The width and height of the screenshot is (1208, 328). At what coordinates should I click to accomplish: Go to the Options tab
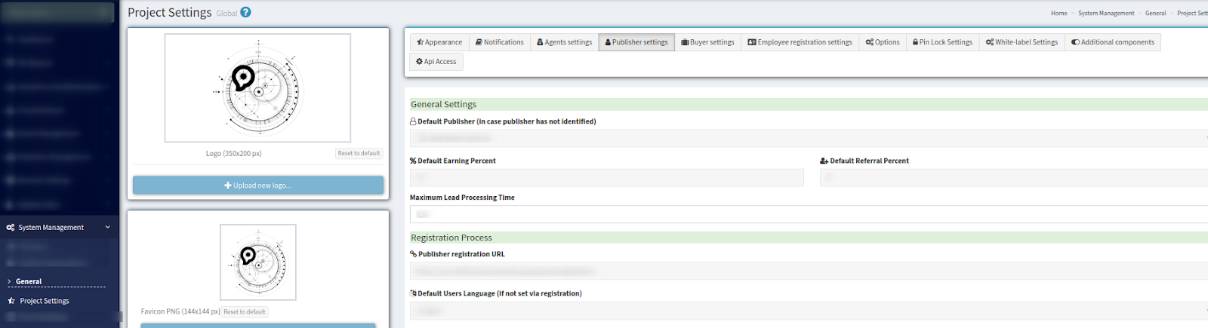882,42
